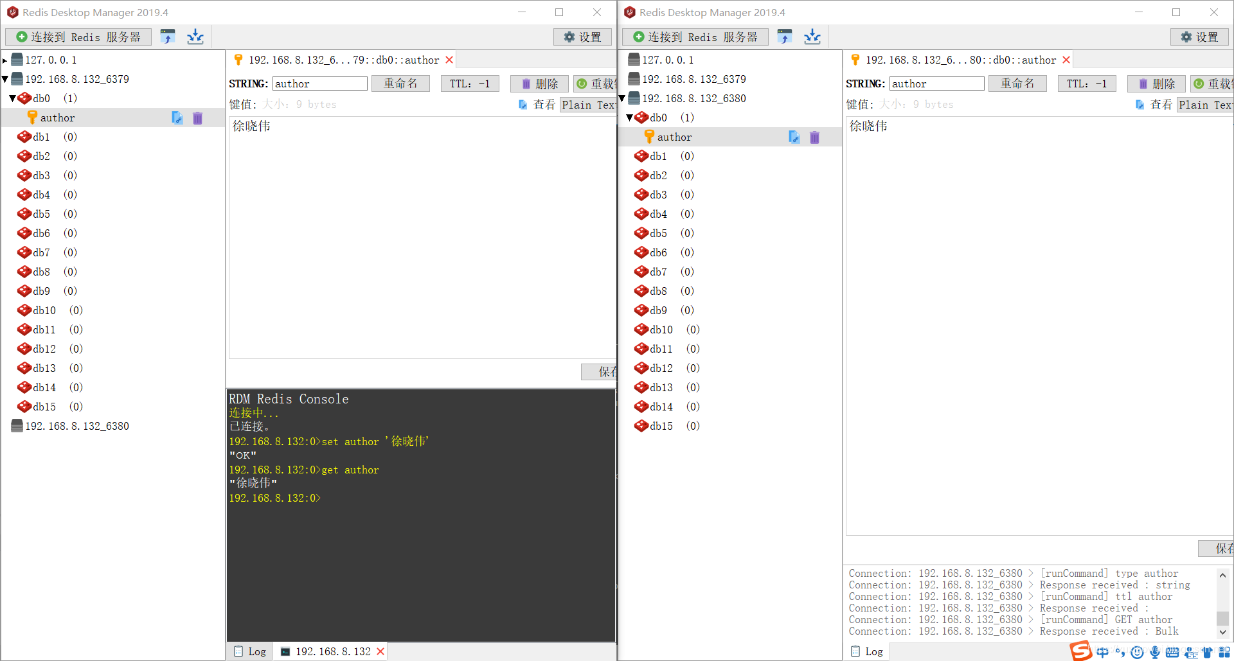Click the edit icon beside the author key

[177, 118]
